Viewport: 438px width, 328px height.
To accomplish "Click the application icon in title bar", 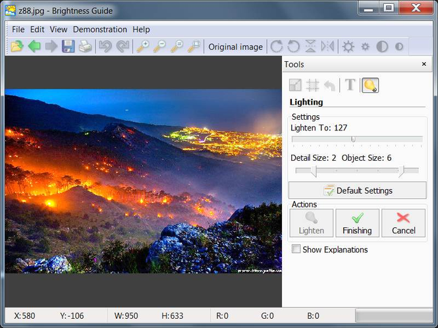I will [x=10, y=11].
